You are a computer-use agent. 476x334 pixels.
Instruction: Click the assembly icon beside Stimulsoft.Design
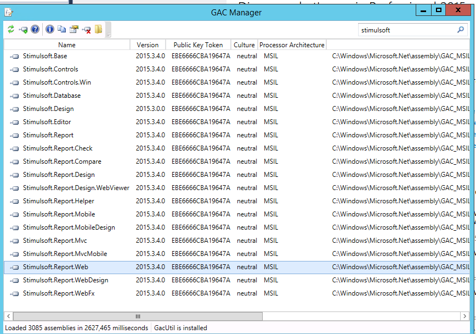click(x=15, y=109)
